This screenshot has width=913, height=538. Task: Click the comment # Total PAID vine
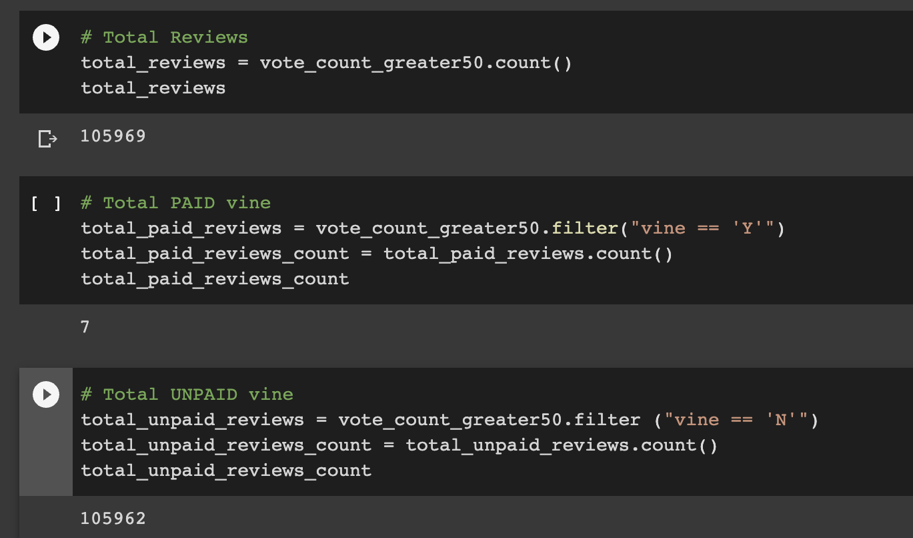click(176, 202)
